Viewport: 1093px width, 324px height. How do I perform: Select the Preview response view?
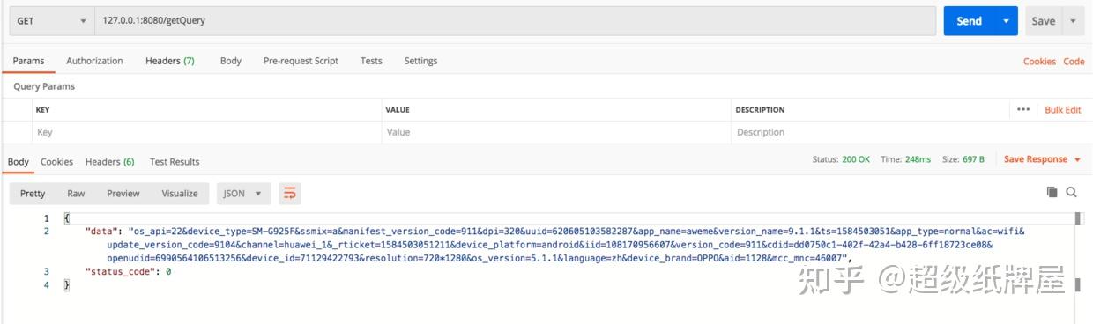(123, 193)
